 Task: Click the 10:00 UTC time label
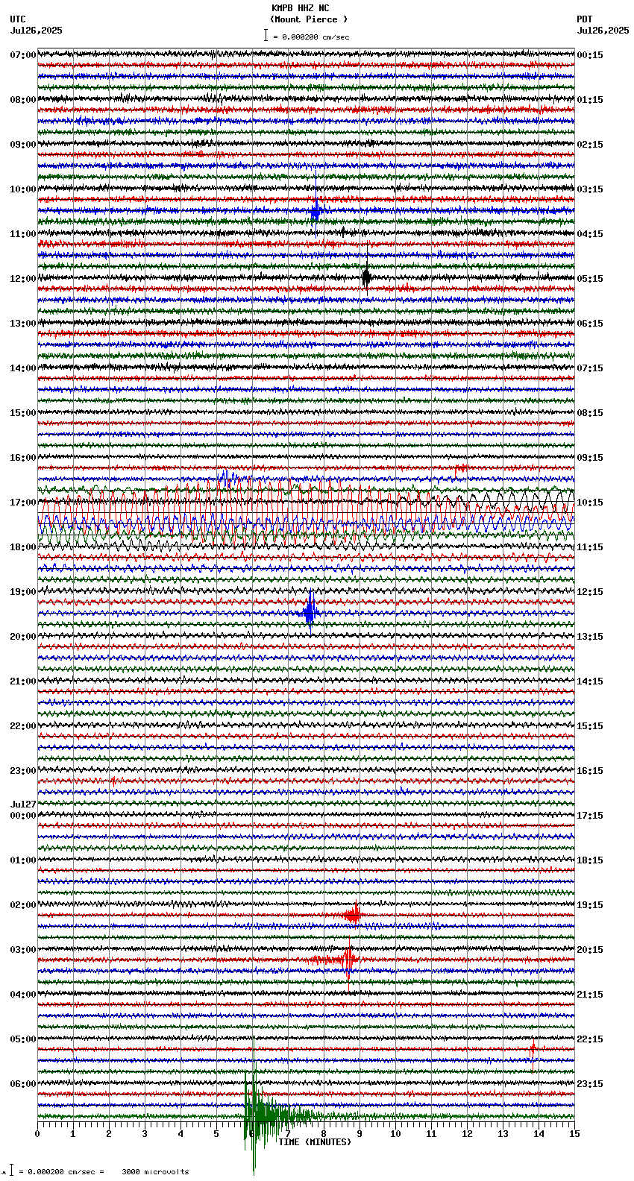click(x=23, y=189)
